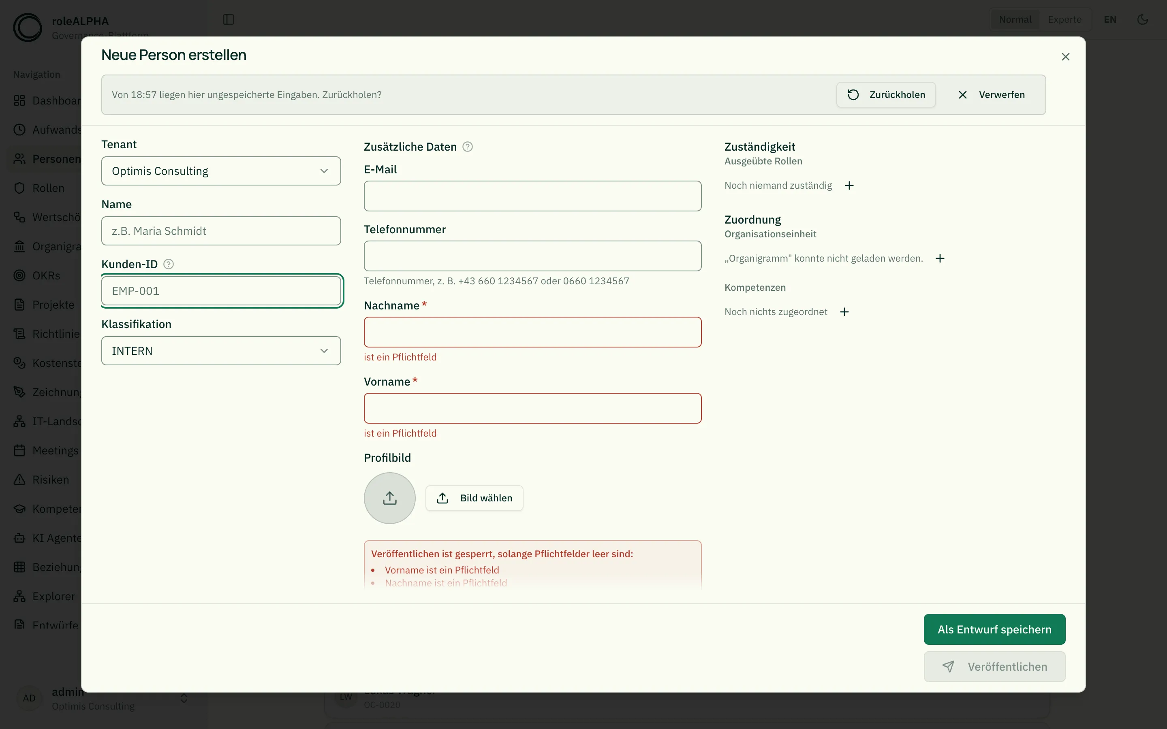
Task: Focus the Telefonnummer input field
Action: pos(532,256)
